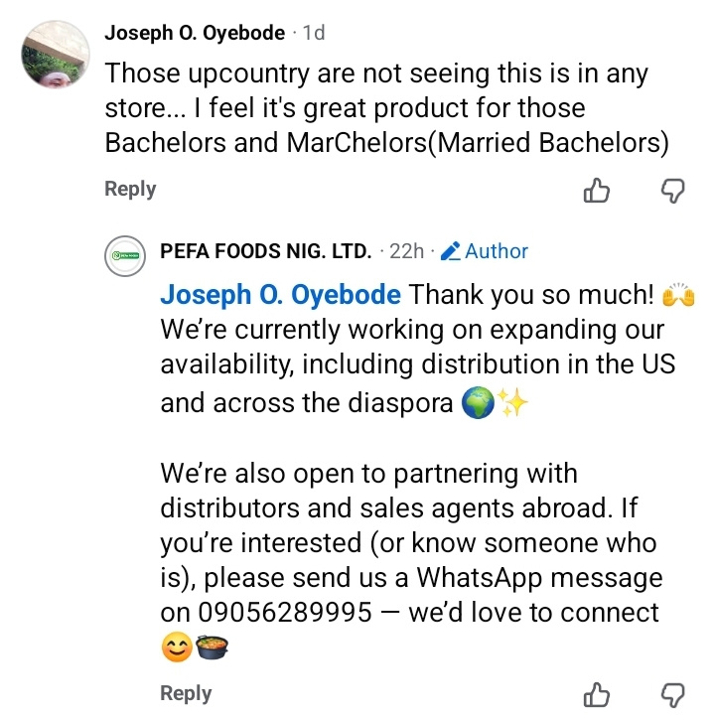Dislike the PEFA FOODS reply
The image size is (715, 719).
(x=673, y=694)
